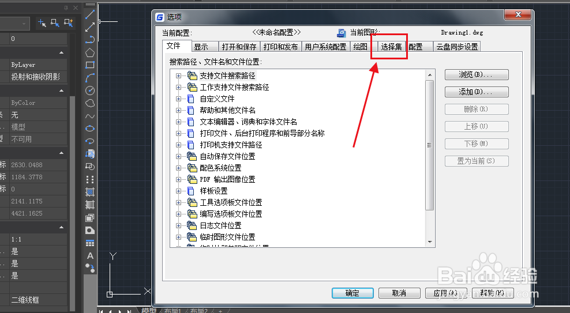Click the 浏览(B)... button
The width and height of the screenshot is (570, 313).
[x=477, y=75]
